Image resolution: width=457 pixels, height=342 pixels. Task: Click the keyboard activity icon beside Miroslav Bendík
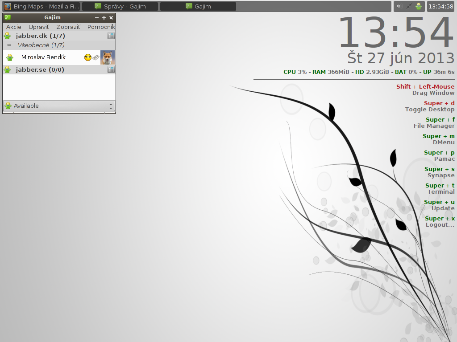(x=96, y=57)
